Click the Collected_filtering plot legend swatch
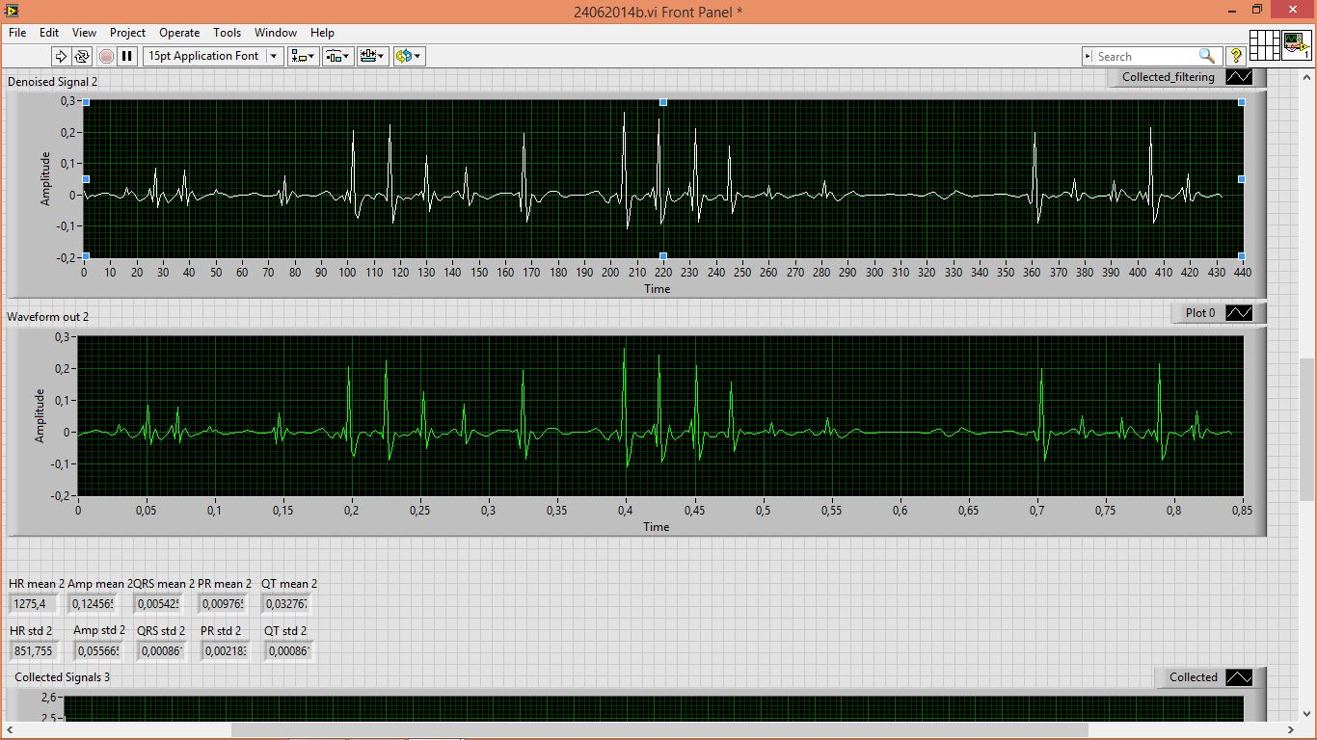1317x740 pixels. tap(1239, 77)
